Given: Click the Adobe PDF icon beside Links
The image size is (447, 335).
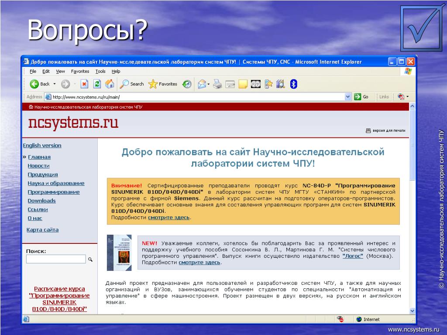Looking at the screenshot, I should click(x=401, y=97).
